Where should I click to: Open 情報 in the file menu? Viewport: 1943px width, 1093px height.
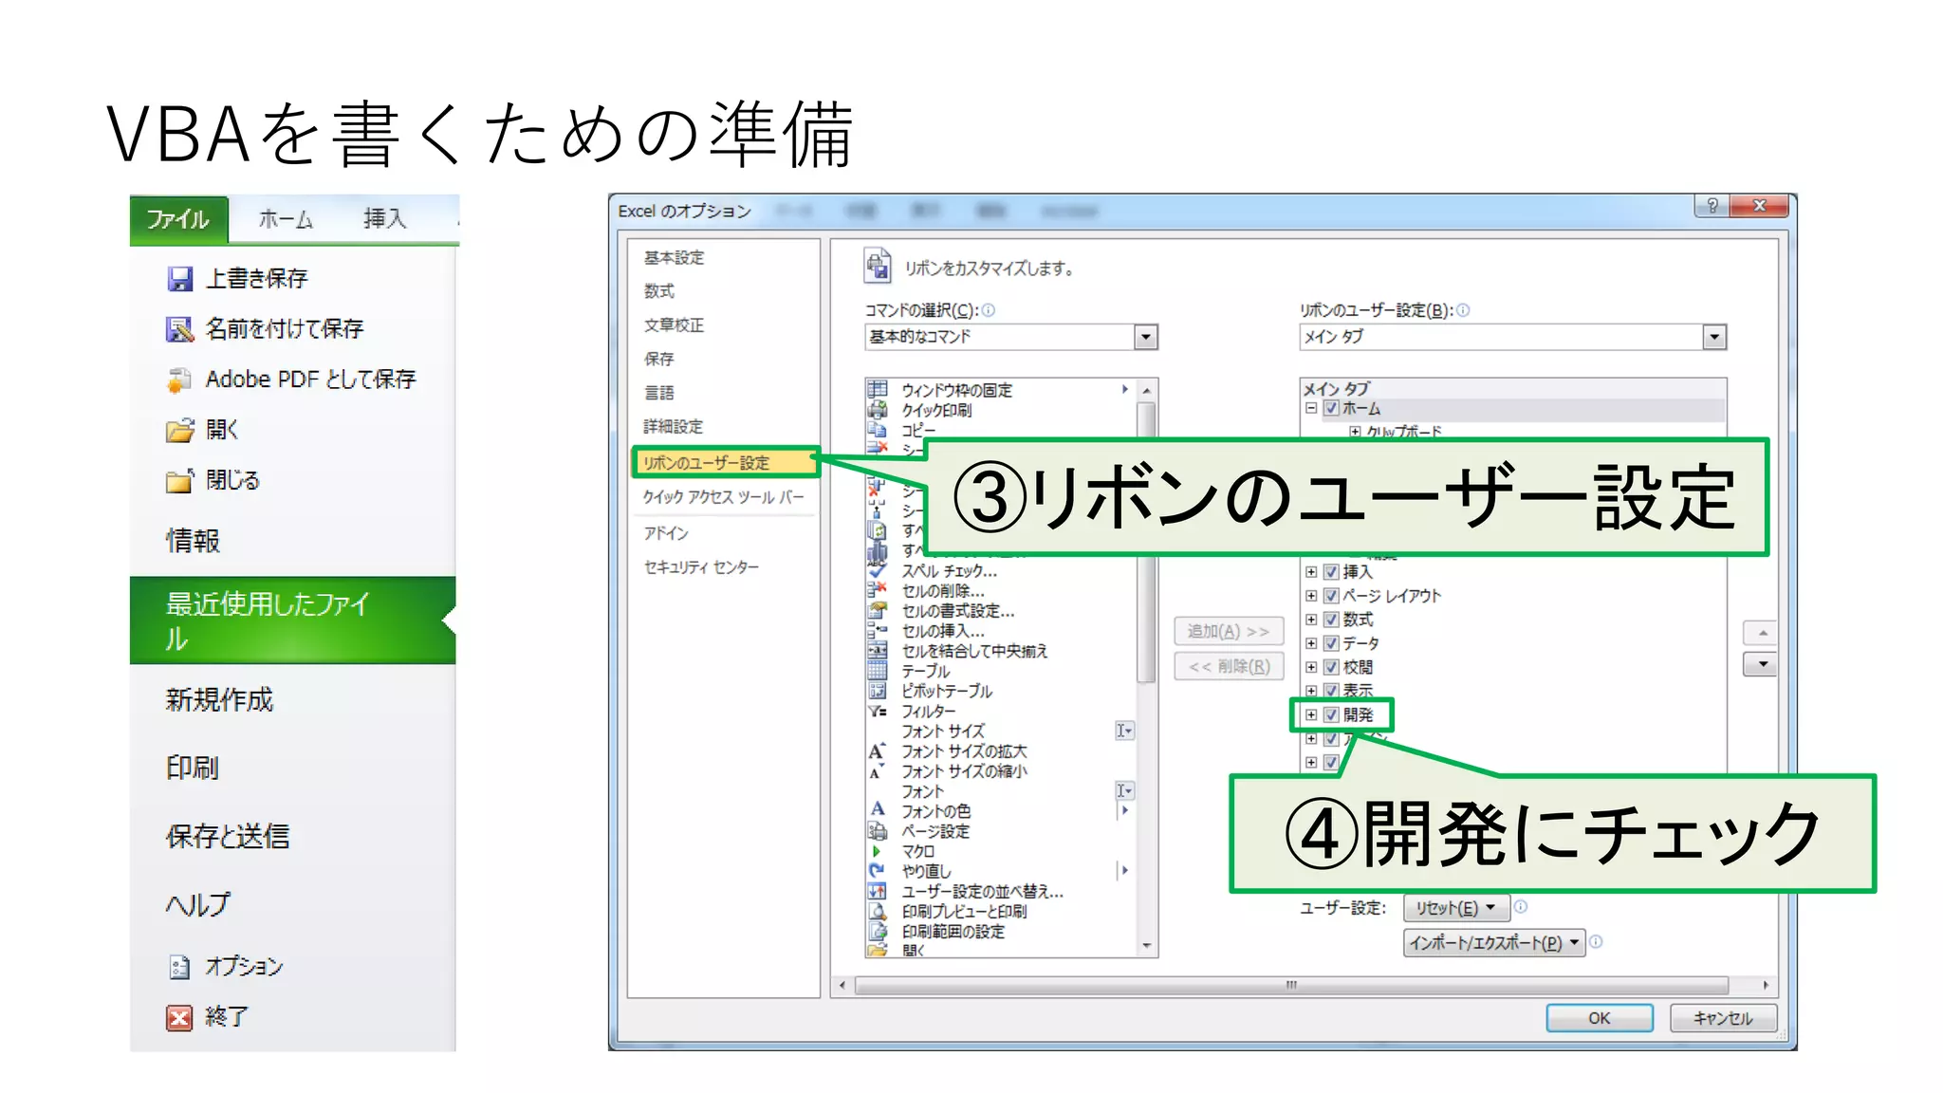tap(194, 541)
